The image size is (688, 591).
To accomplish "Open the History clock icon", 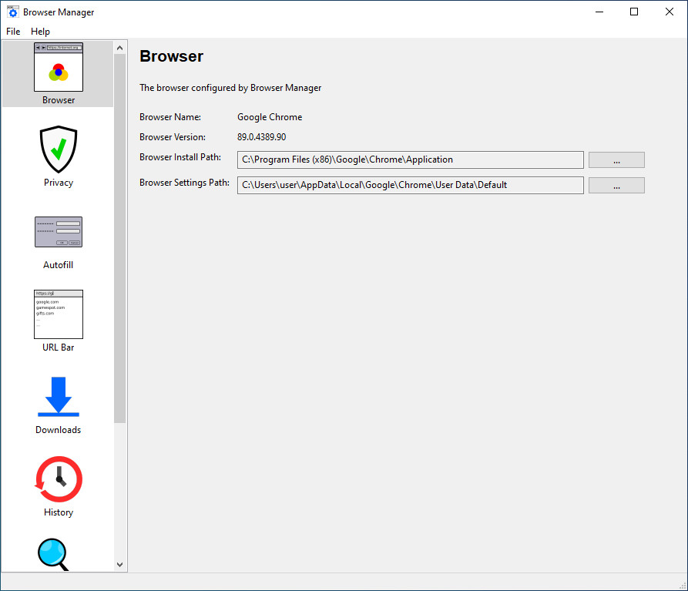I will (x=59, y=479).
